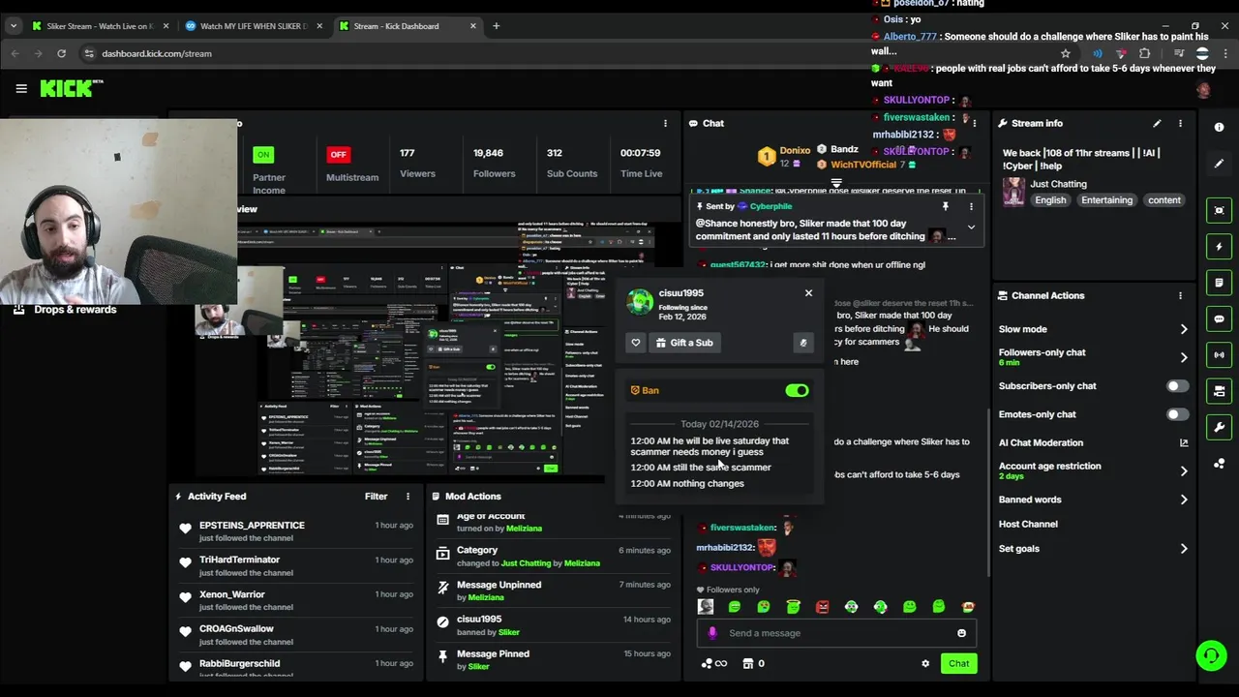Toggle the notes widget icon in sidebar
Image resolution: width=1239 pixels, height=697 pixels.
1219,283
